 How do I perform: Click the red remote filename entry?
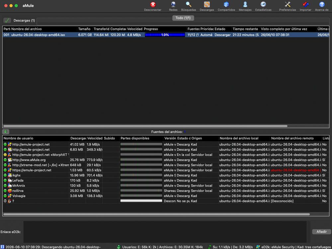click(296, 170)
